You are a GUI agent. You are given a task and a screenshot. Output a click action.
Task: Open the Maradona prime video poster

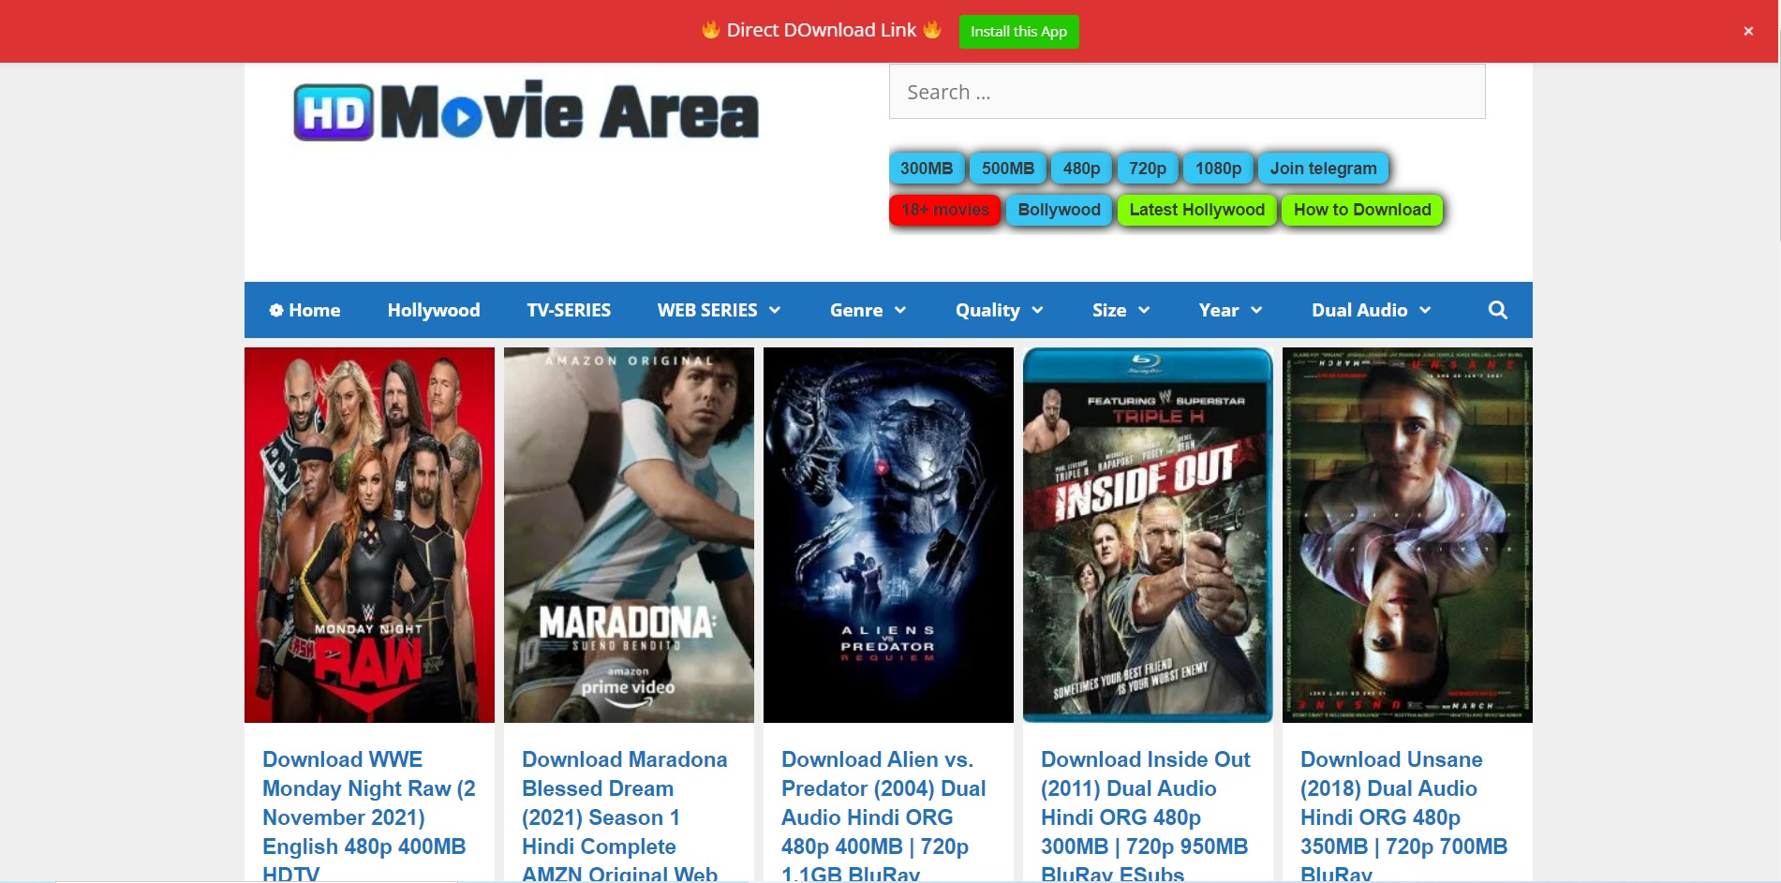(x=629, y=535)
